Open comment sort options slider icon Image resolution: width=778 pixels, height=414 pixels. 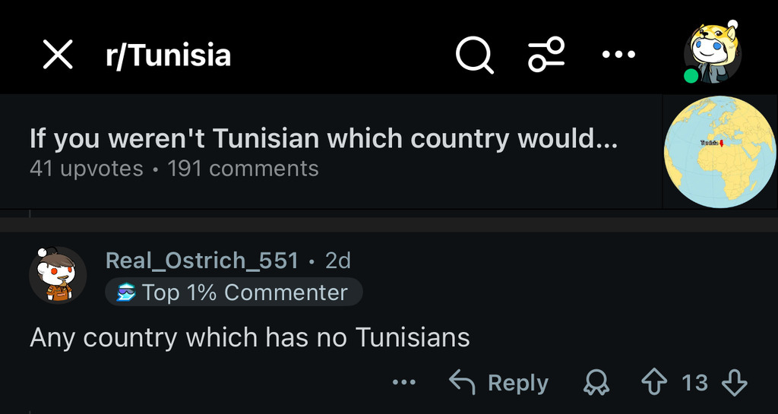pos(546,55)
